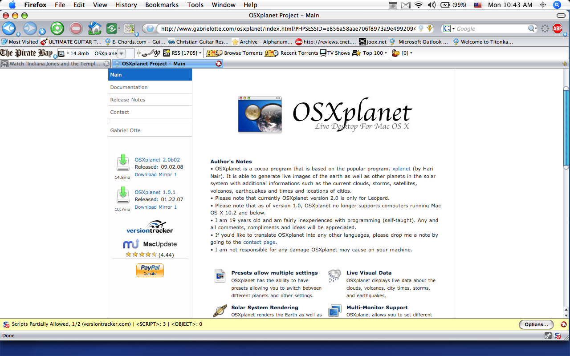Click the volume icon in the menu bar
570x356 pixels.
pos(432,5)
